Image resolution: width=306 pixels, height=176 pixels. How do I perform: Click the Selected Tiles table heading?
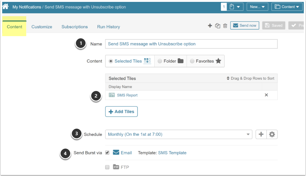tap(122, 78)
